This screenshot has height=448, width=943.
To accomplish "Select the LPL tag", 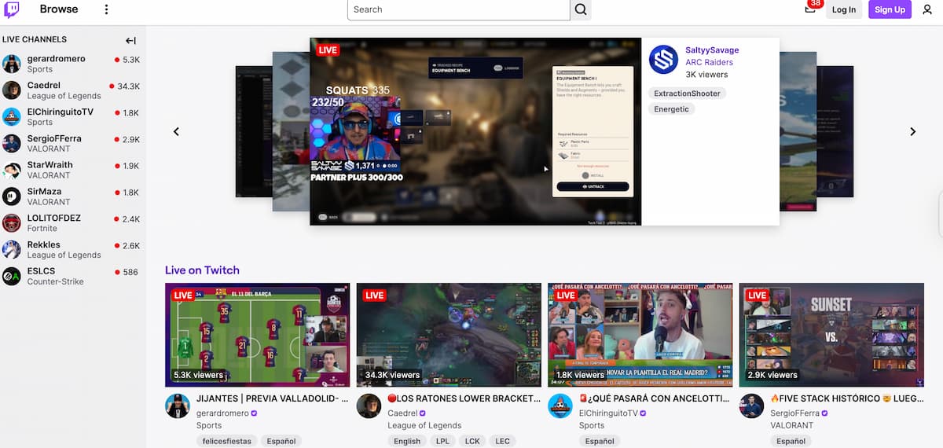I will pos(442,441).
